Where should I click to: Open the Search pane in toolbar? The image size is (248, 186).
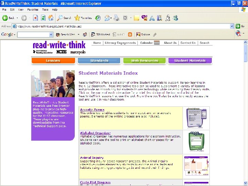point(64,18)
